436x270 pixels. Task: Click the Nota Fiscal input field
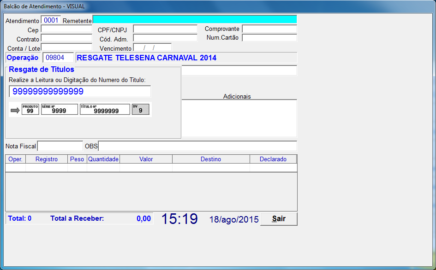(x=60, y=146)
